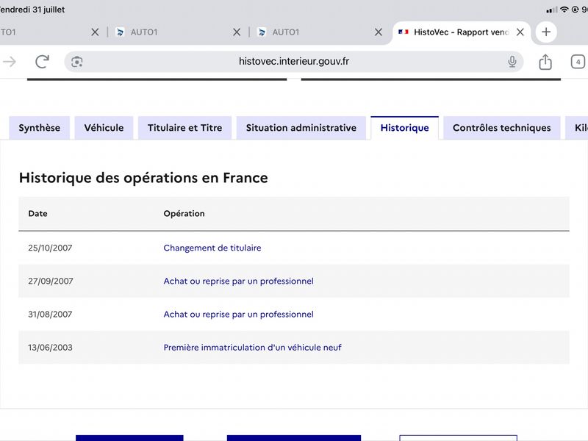Click the Changement de titulaire operation
The height and width of the screenshot is (441, 588).
click(212, 248)
